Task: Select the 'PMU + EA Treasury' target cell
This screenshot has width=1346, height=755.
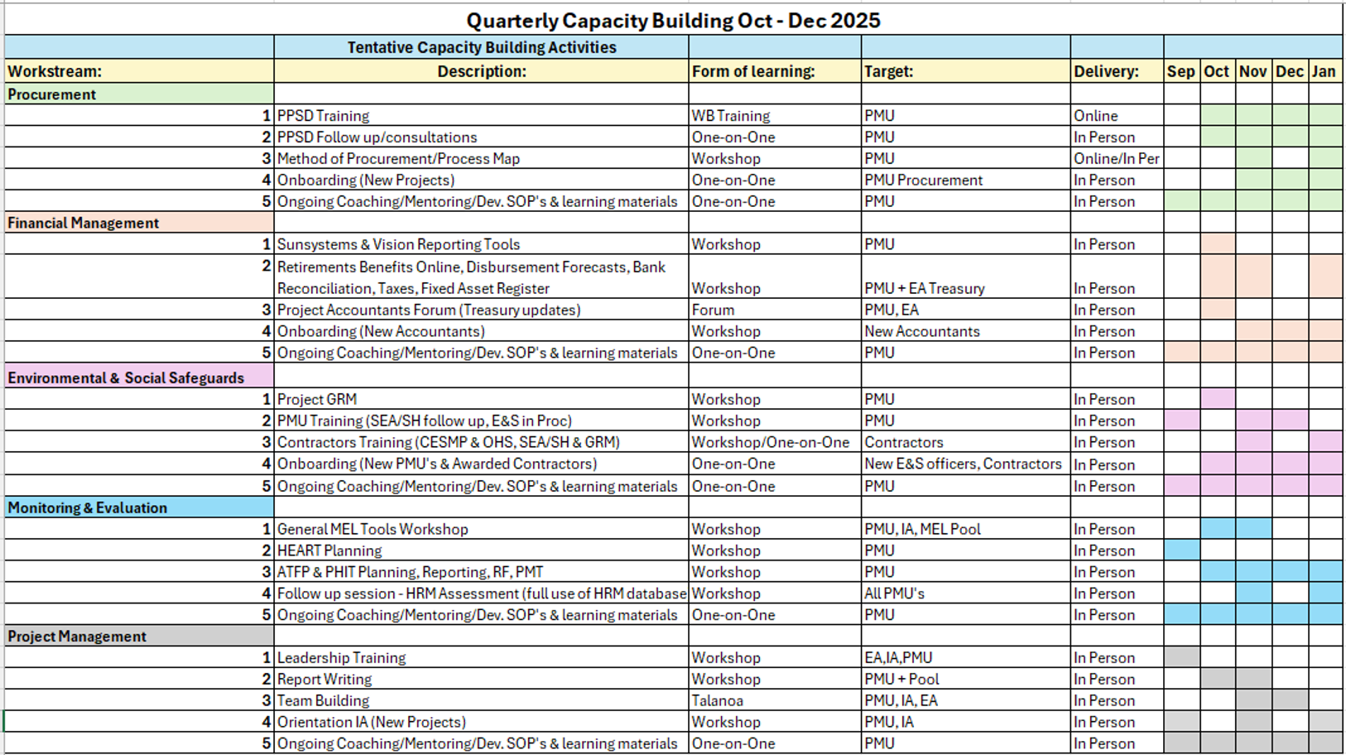Action: coord(964,288)
